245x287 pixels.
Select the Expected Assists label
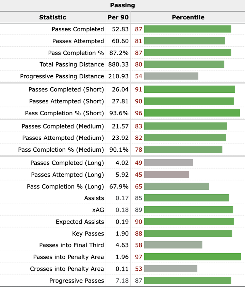(x=80, y=222)
